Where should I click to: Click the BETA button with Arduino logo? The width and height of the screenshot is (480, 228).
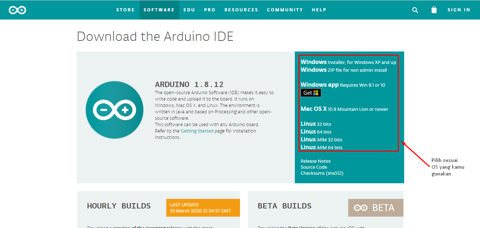[375, 207]
